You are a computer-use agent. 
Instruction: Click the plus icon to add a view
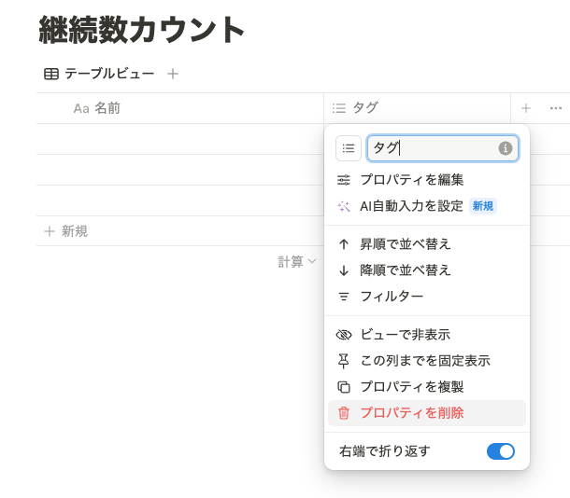(173, 74)
